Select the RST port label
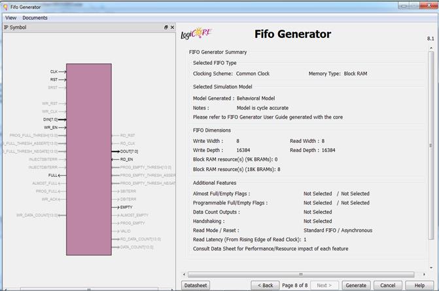The height and width of the screenshot is (291, 439). click(x=54, y=79)
